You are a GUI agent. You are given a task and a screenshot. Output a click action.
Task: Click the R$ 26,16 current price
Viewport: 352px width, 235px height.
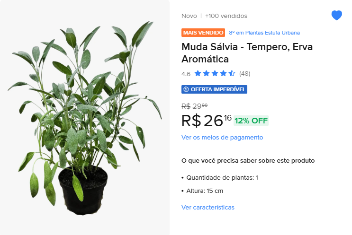206,121
